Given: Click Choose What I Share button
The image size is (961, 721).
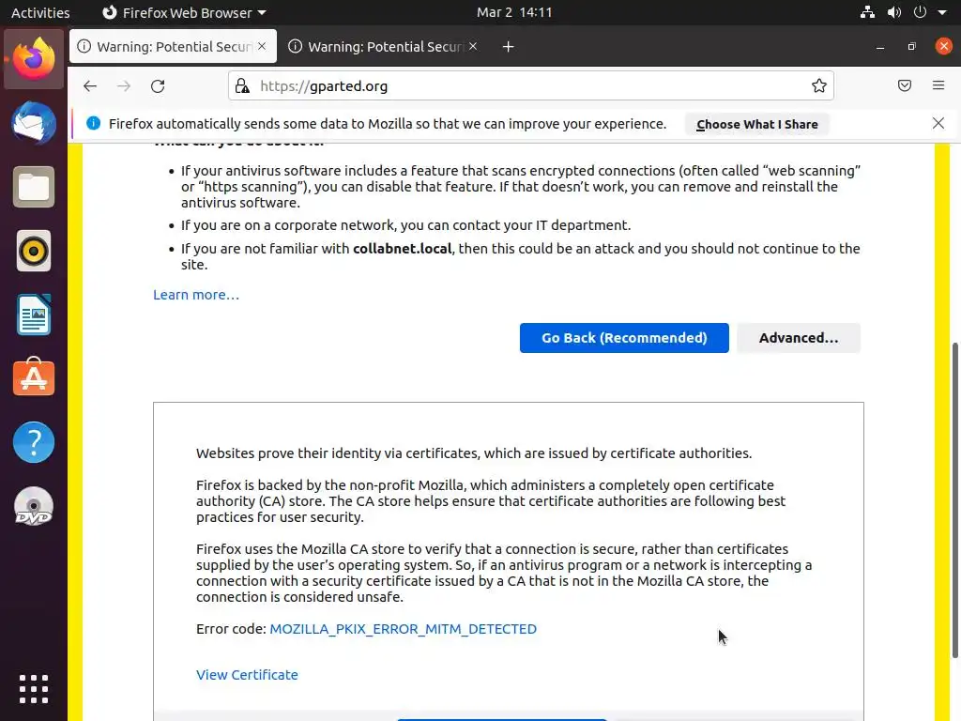Looking at the screenshot, I should click(x=757, y=125).
